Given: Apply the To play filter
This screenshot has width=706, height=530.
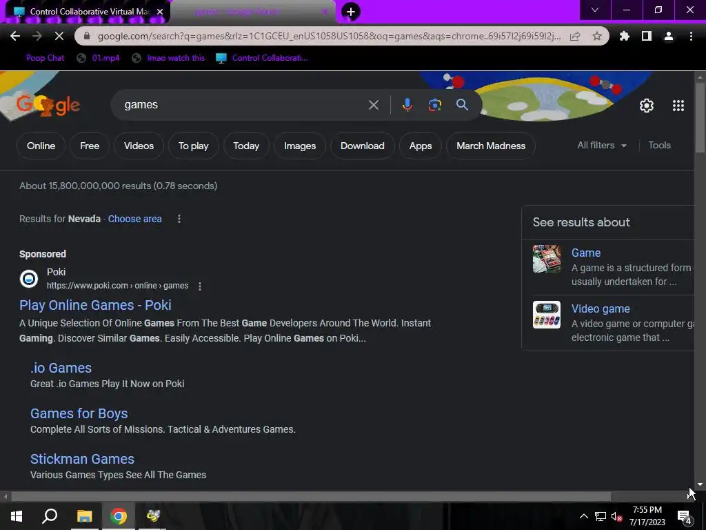Looking at the screenshot, I should click(x=193, y=146).
